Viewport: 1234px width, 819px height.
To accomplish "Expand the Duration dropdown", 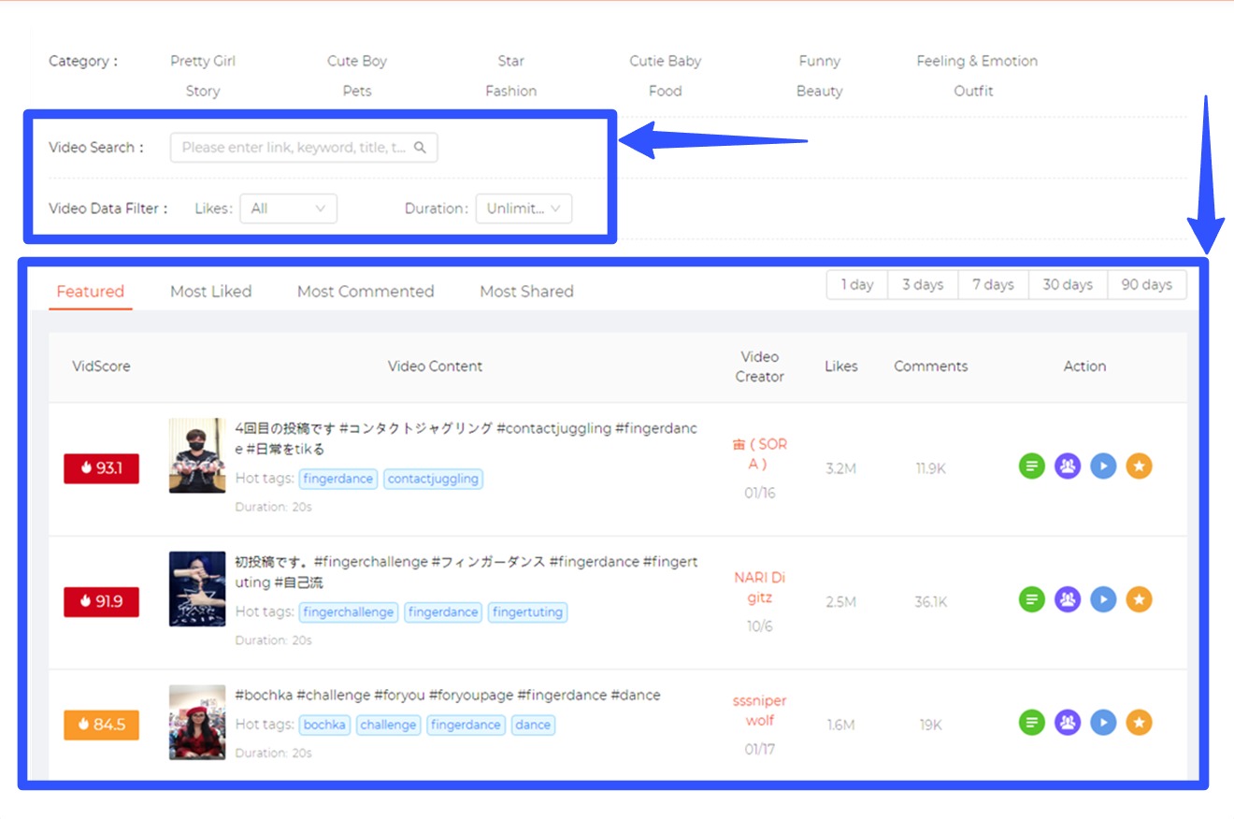I will [x=524, y=208].
